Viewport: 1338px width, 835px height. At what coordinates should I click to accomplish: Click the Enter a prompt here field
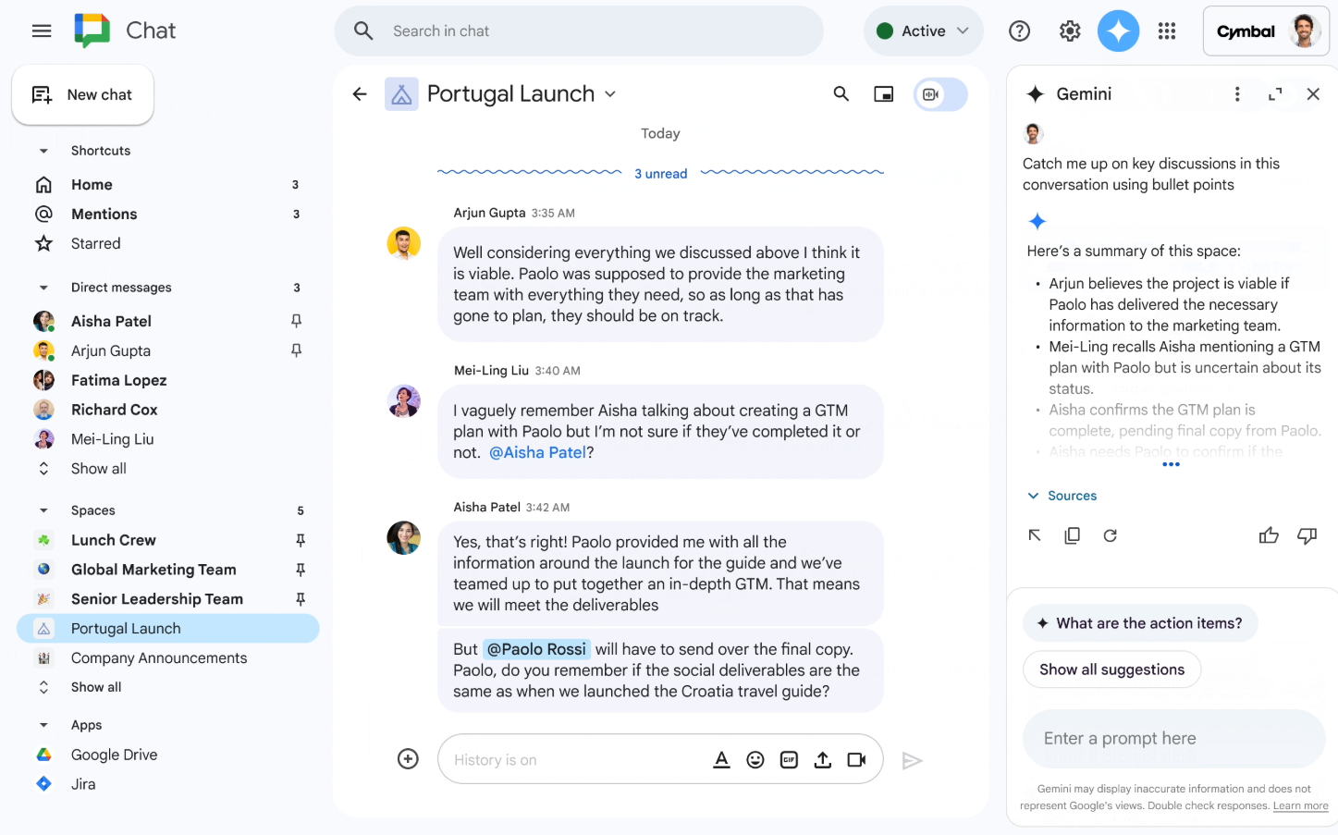pyautogui.click(x=1174, y=739)
